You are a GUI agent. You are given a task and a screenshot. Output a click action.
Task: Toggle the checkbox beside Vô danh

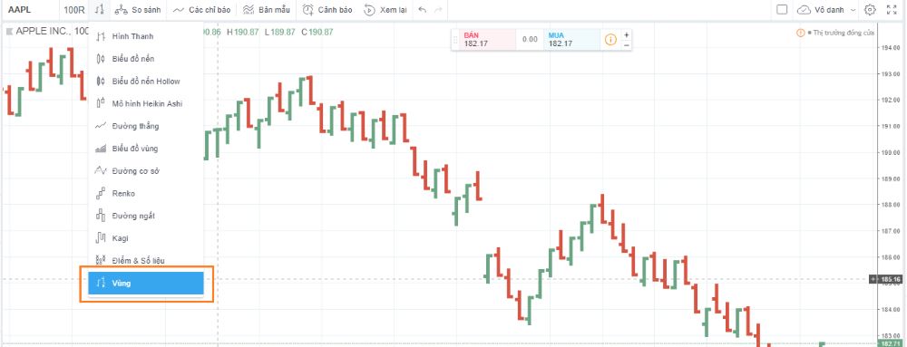pyautogui.click(x=782, y=10)
